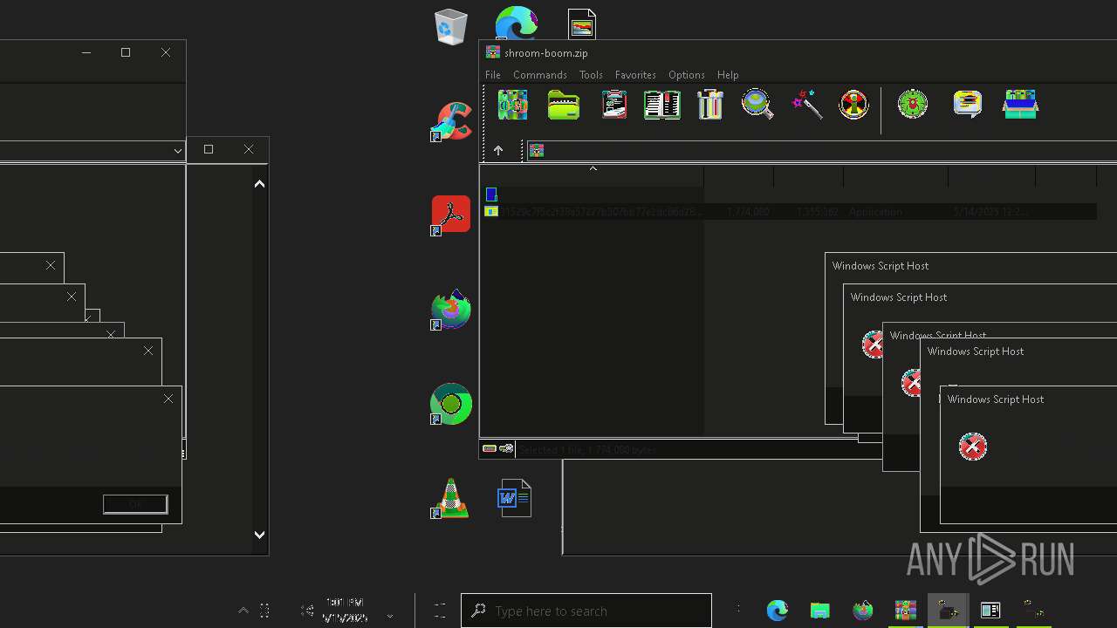Select the Firefox desktop shortcut
The height and width of the screenshot is (628, 1117).
pos(451,310)
